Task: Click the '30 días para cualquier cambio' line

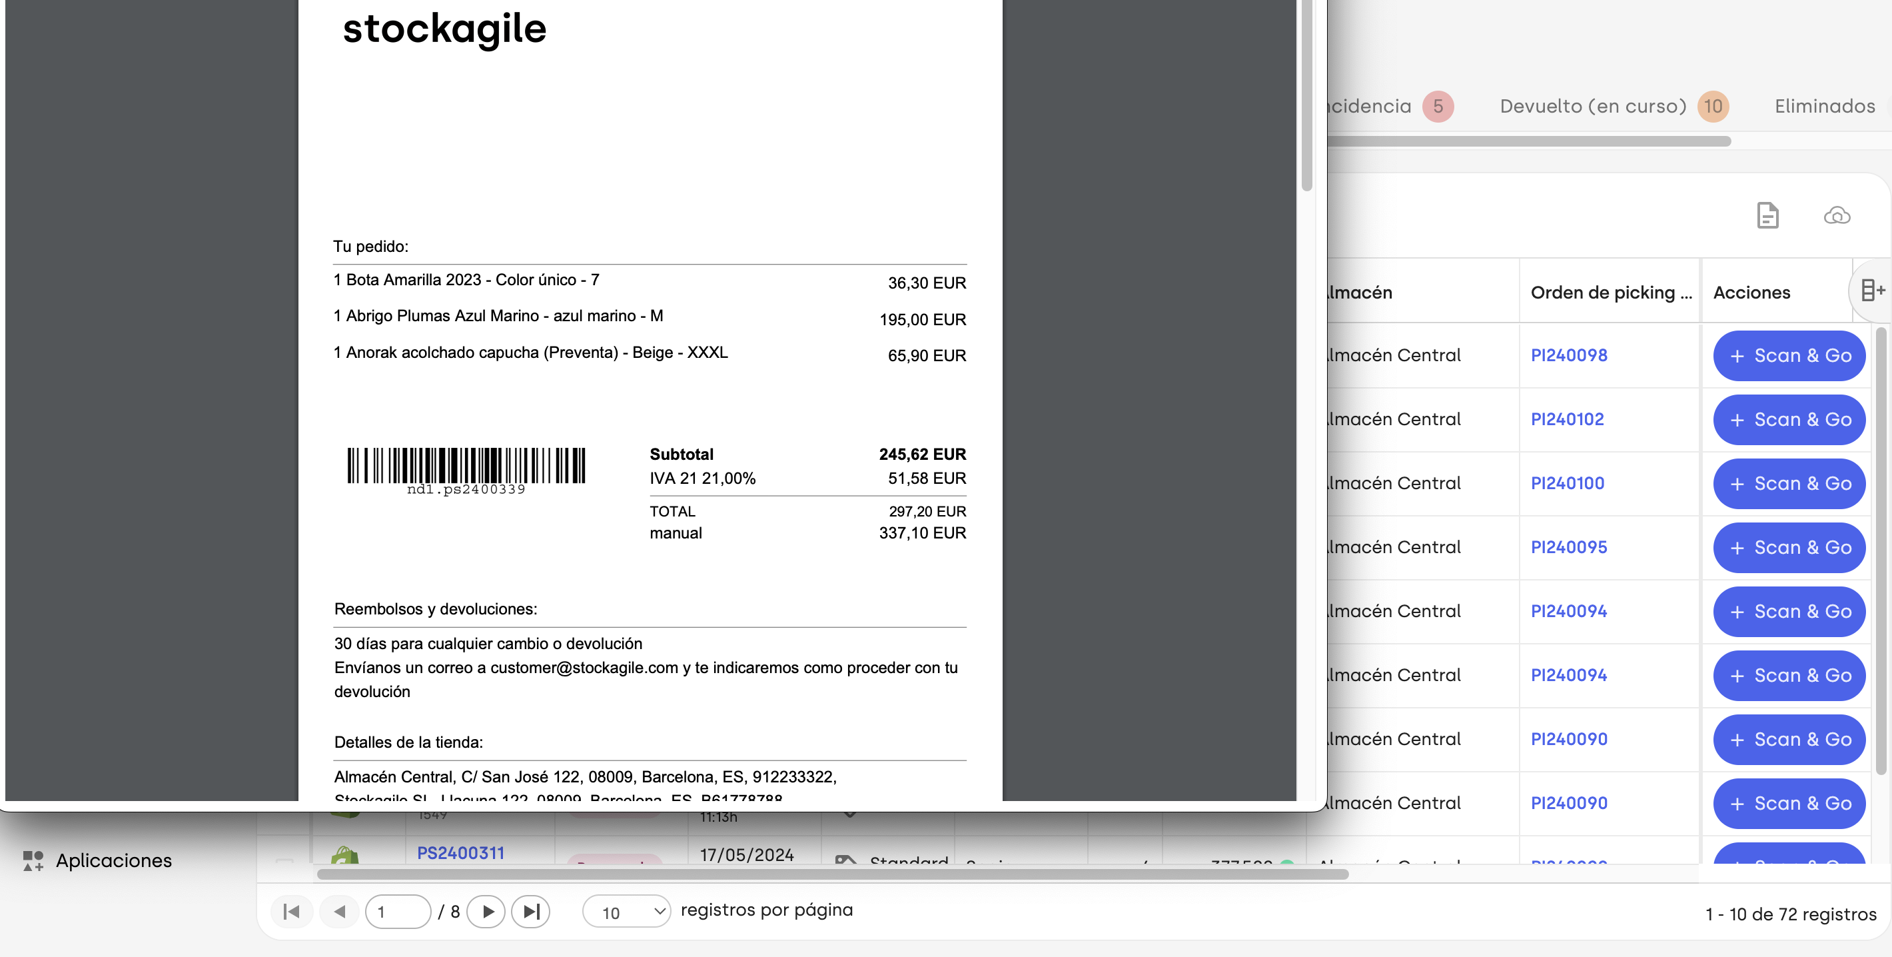Action: [x=488, y=643]
